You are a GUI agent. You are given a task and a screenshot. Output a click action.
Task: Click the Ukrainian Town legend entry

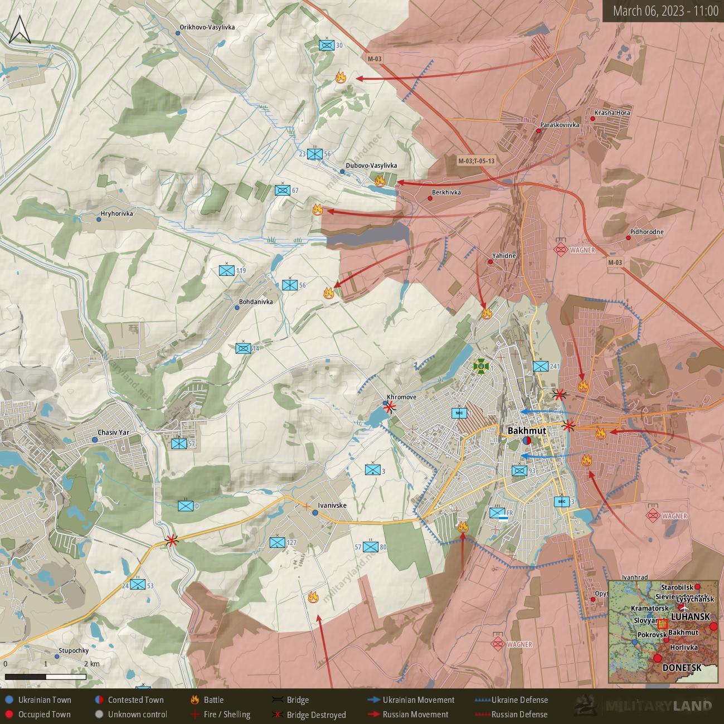[x=38, y=700]
